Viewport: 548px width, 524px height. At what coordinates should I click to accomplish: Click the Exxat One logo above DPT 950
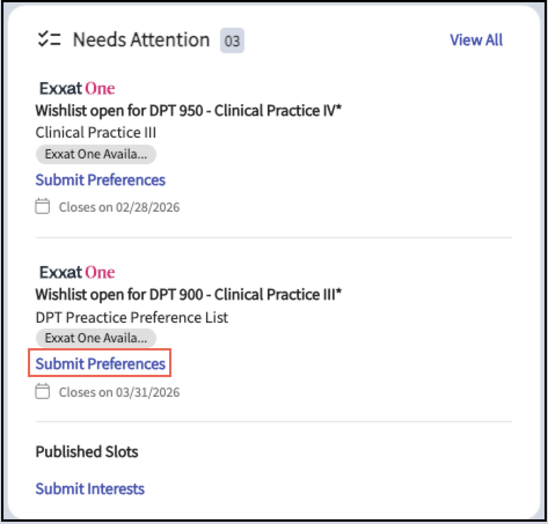77,88
